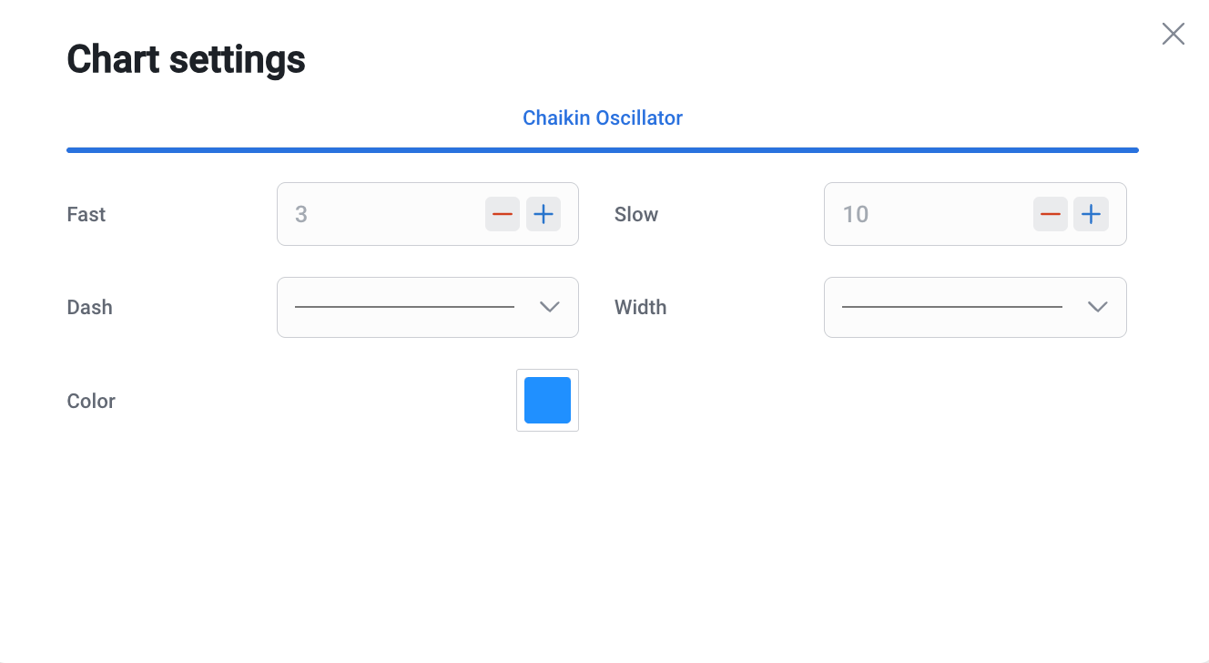Click the Slow field label
This screenshot has width=1209, height=663.
[636, 214]
